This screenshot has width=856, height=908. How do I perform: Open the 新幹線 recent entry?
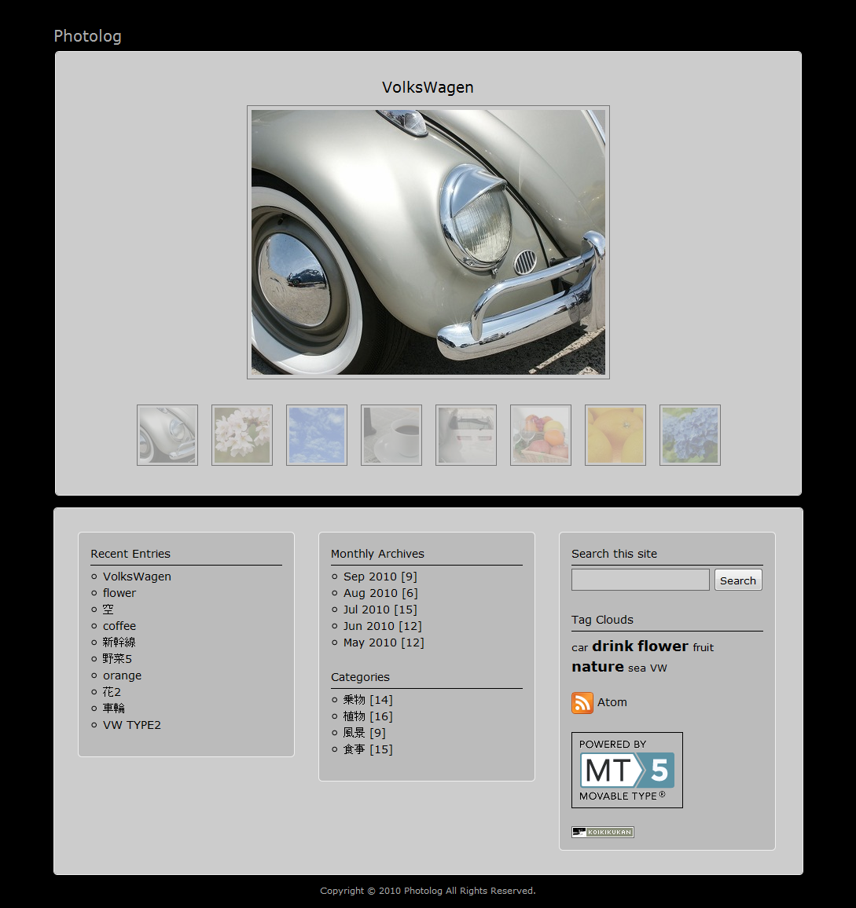(x=119, y=643)
